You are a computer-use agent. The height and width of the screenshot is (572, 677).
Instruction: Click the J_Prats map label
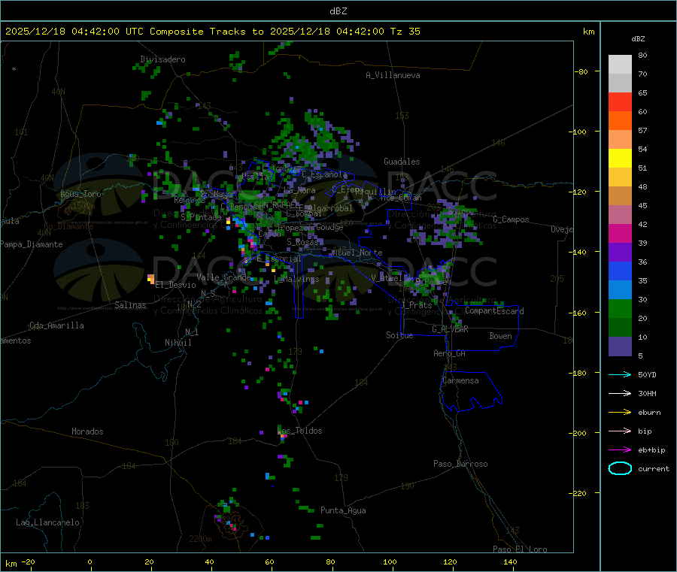416,305
